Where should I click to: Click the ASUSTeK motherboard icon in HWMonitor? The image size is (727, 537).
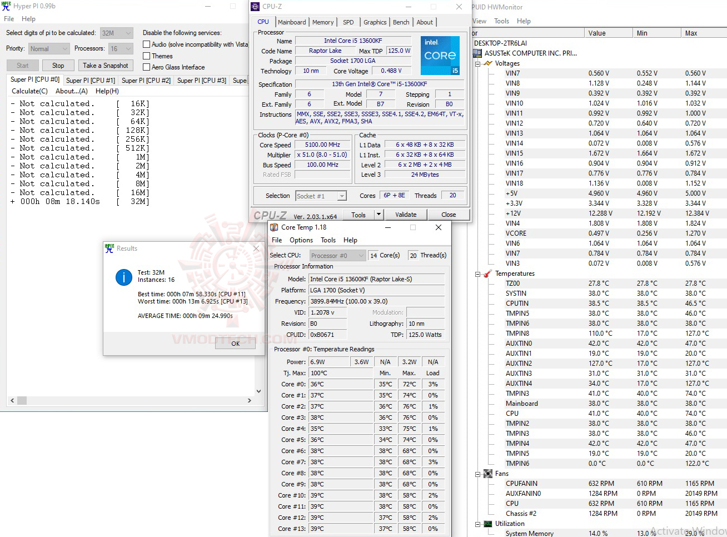477,53
